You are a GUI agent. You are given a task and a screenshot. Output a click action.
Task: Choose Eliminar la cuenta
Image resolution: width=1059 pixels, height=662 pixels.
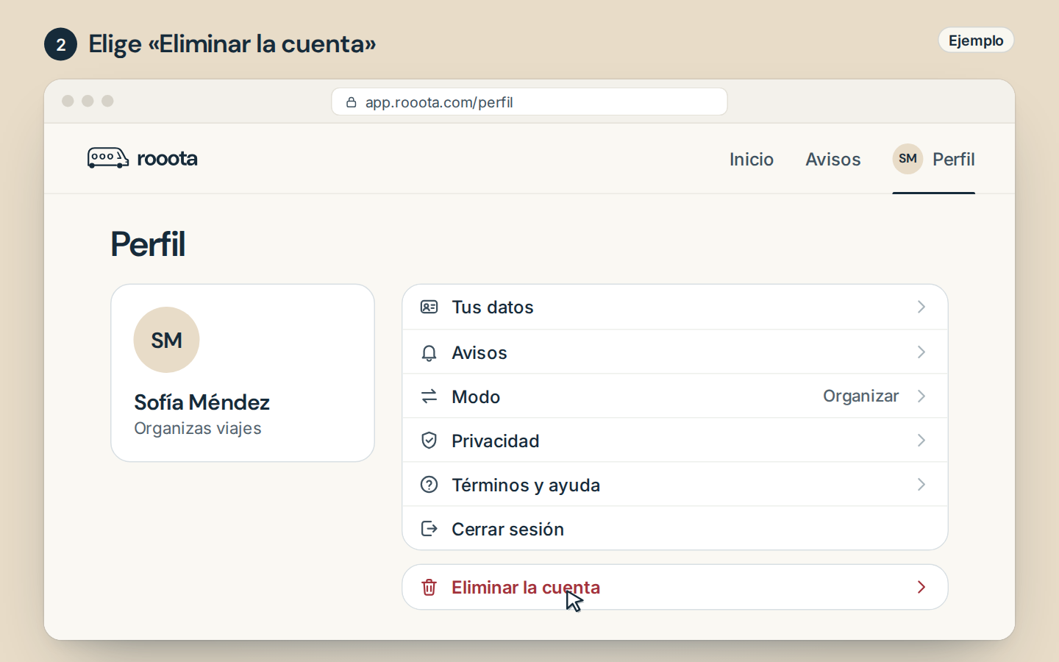[x=674, y=587]
